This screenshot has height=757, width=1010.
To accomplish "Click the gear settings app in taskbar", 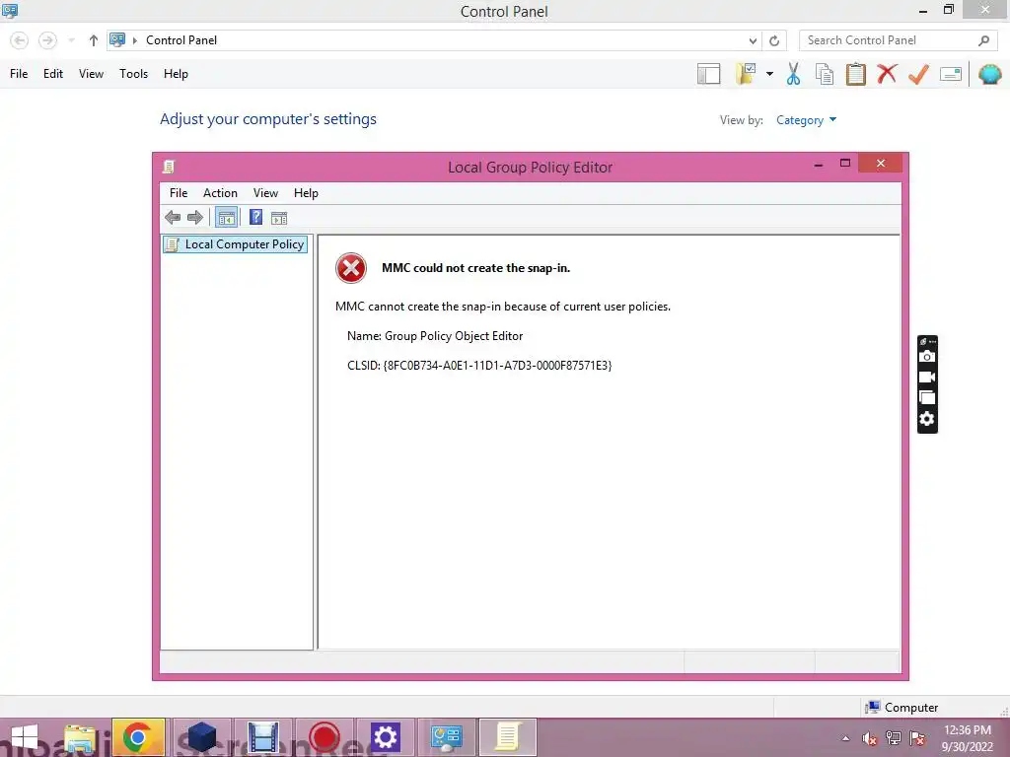I will point(386,737).
